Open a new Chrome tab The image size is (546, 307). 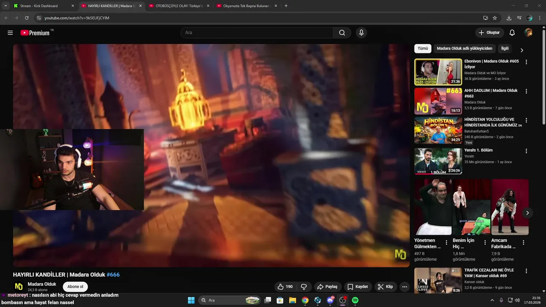tap(286, 6)
